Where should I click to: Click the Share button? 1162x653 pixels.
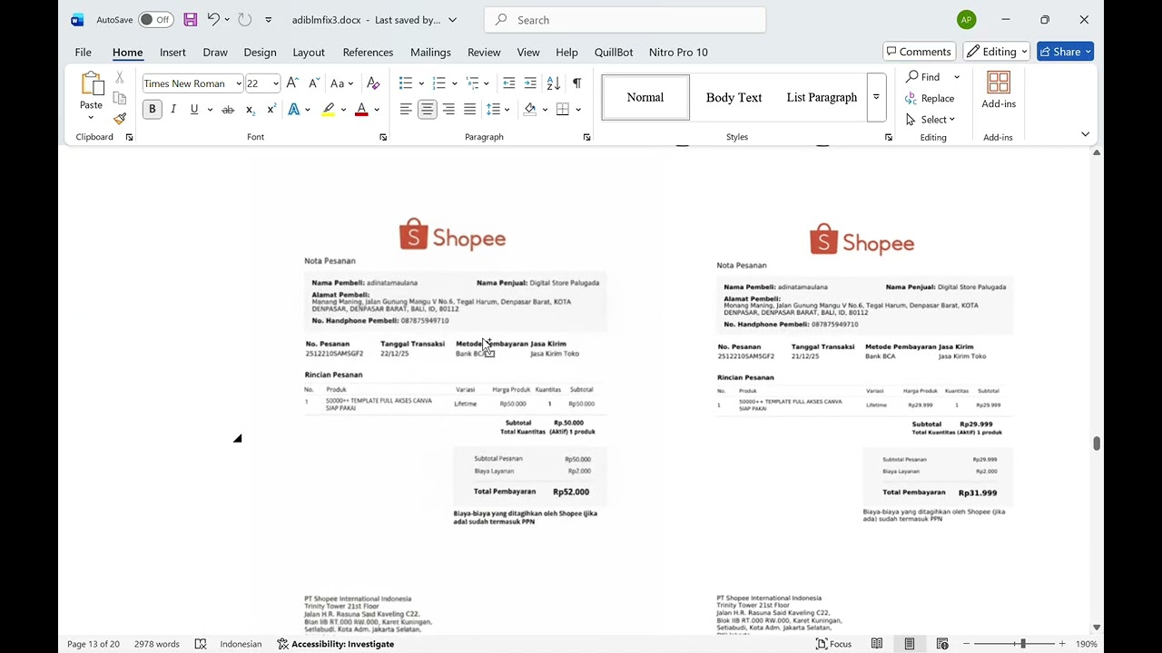(1065, 52)
